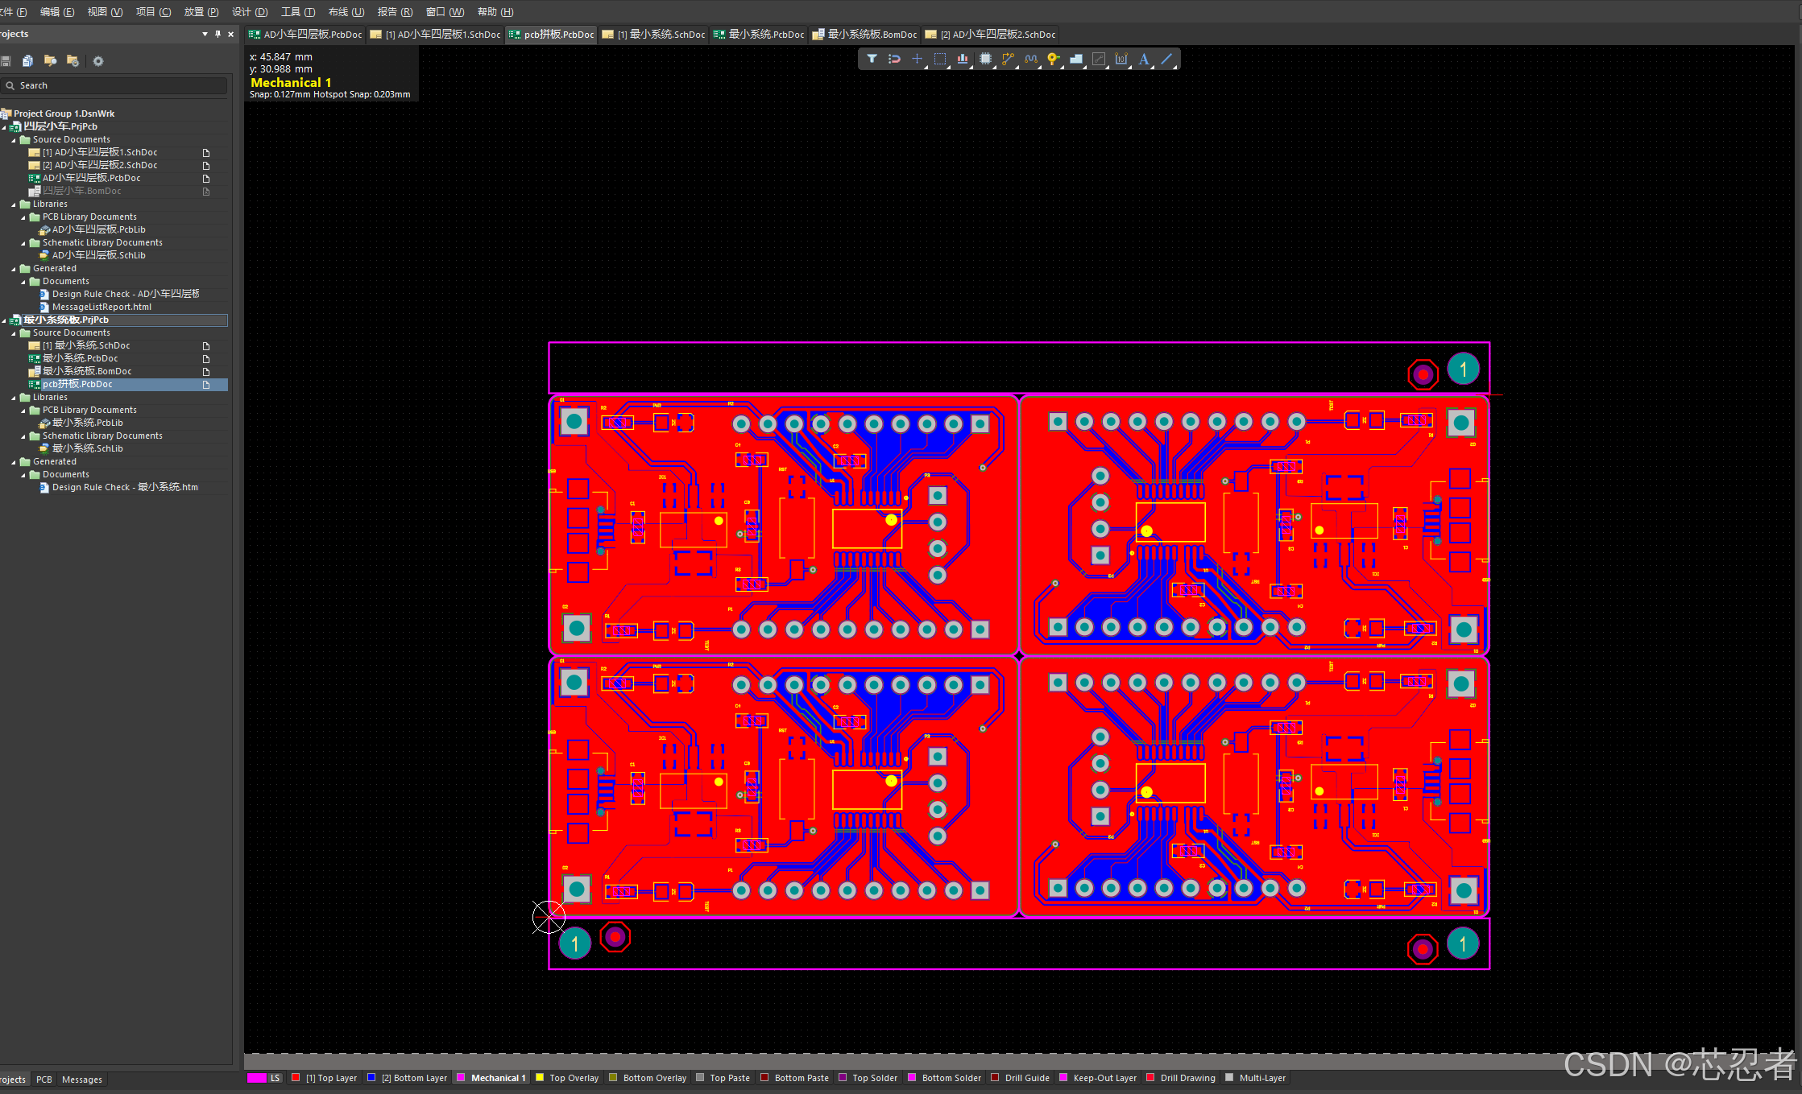This screenshot has height=1094, width=1802.
Task: Click the Place String 'A' tool icon
Action: point(1144,59)
